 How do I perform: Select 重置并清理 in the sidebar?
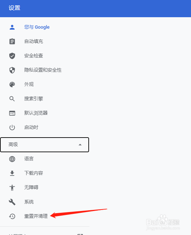[36, 216]
